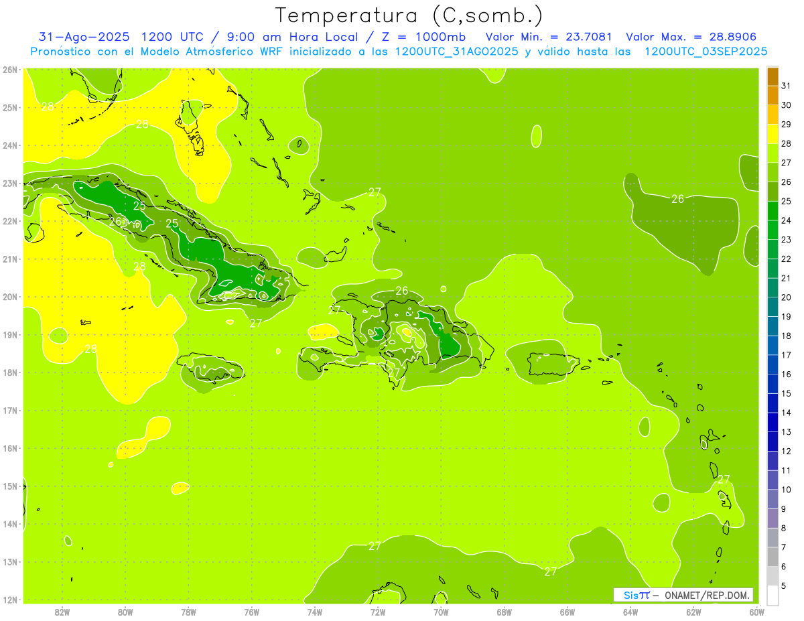Click the "26N" latitude axis label
Viewport: 804px width, 621px height.
click(x=10, y=70)
